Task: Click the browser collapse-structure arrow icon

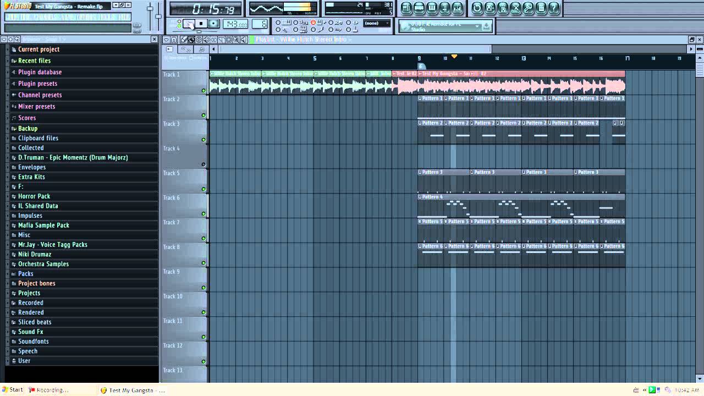Action: coord(10,39)
